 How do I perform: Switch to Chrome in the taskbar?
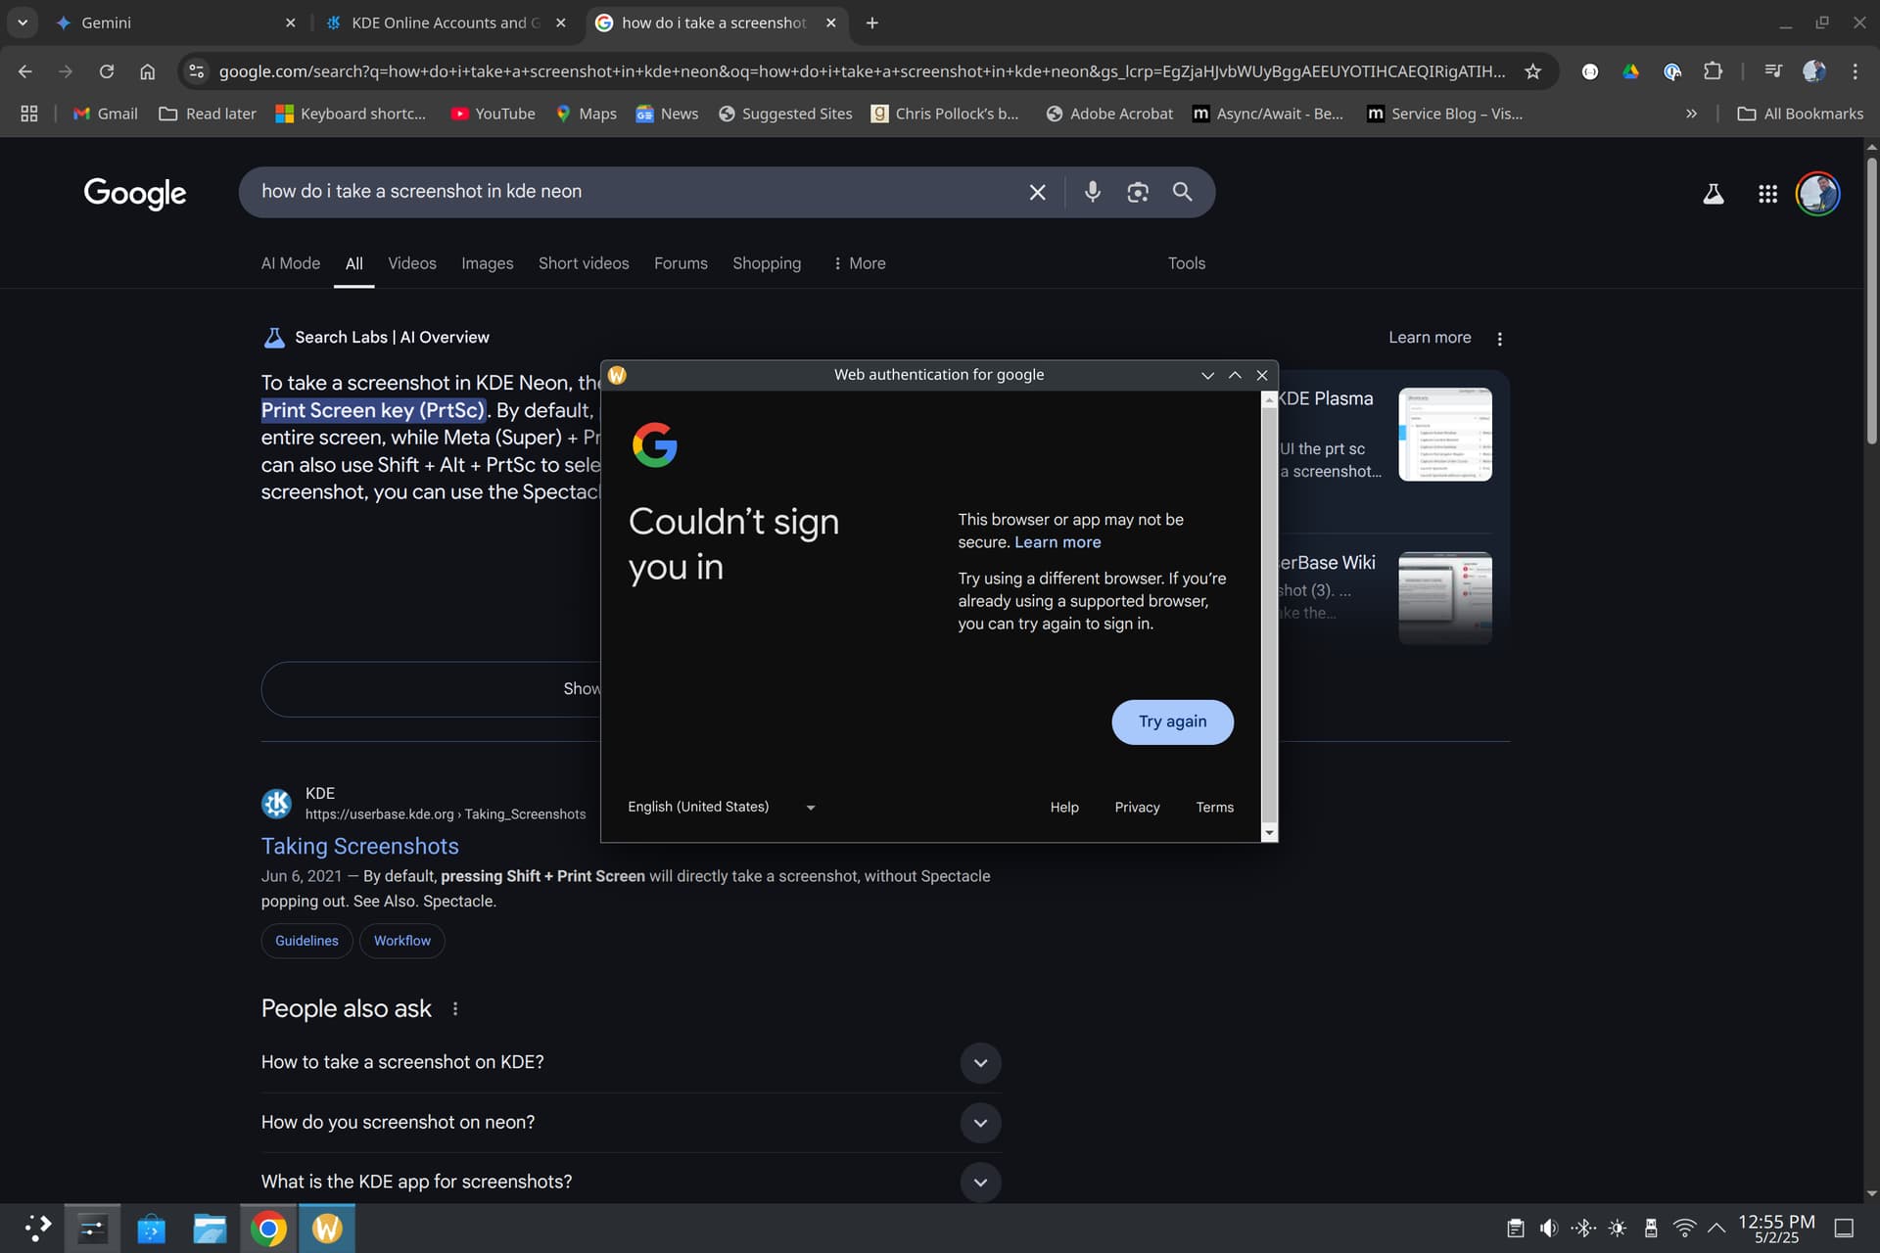pos(268,1229)
